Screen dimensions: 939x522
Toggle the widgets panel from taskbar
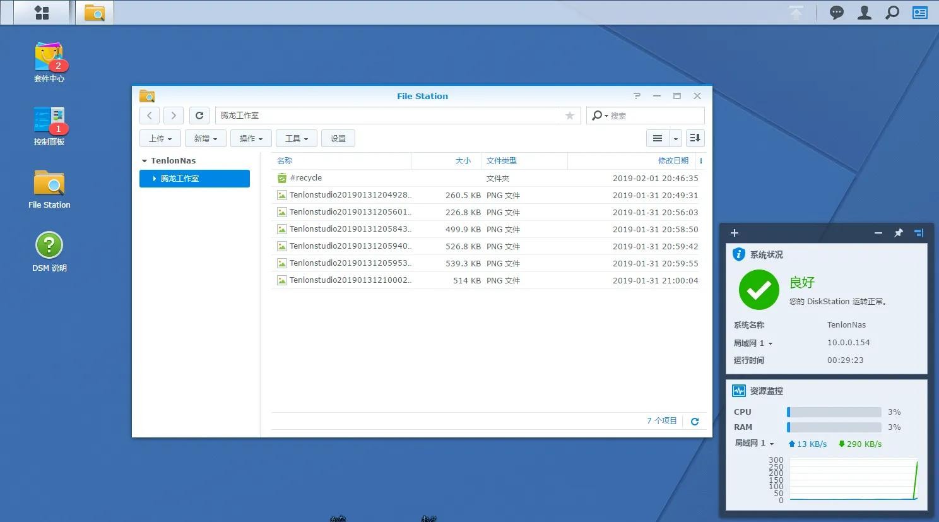pyautogui.click(x=920, y=13)
